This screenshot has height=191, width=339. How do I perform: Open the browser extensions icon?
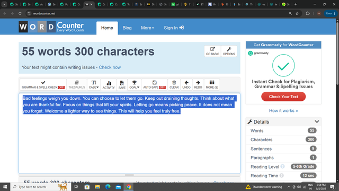click(308, 13)
